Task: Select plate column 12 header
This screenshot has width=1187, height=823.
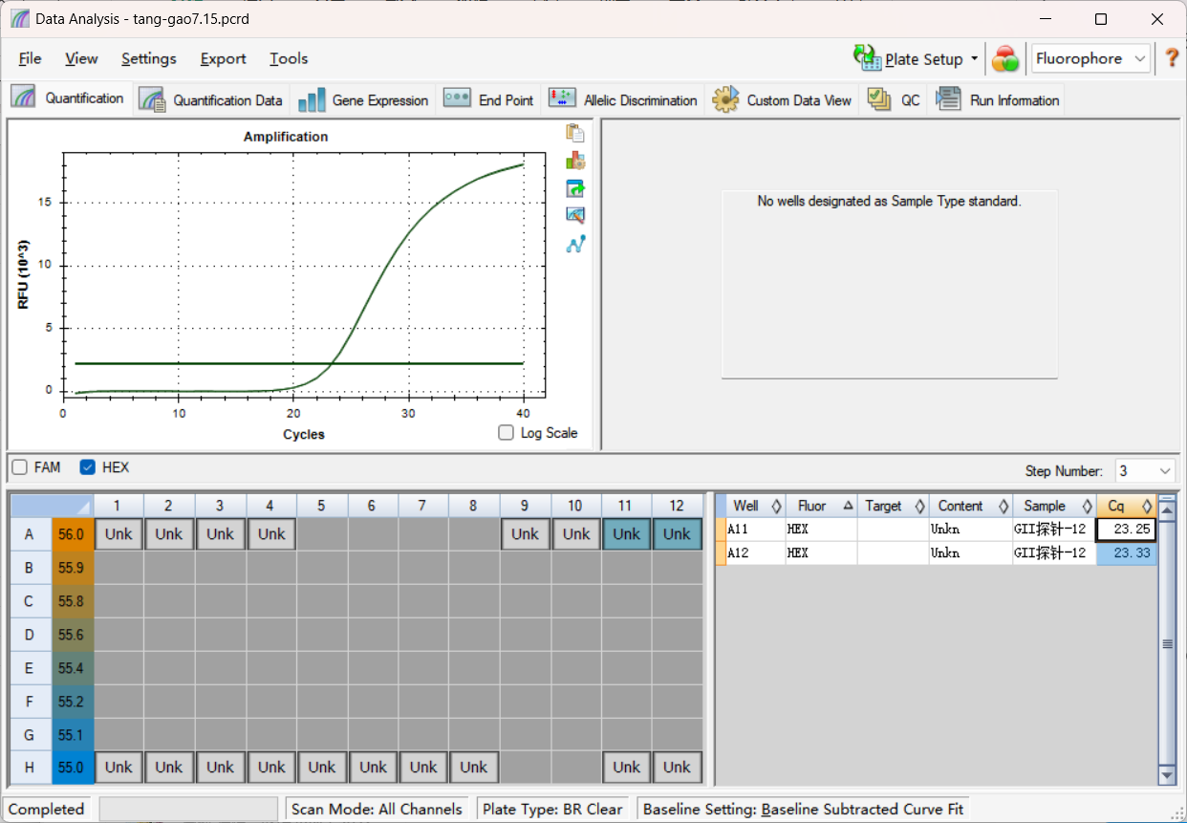Action: [677, 506]
